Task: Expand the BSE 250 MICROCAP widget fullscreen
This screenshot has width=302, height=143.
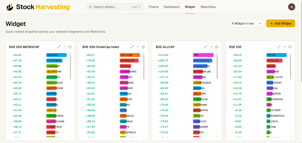Action: 59,47
